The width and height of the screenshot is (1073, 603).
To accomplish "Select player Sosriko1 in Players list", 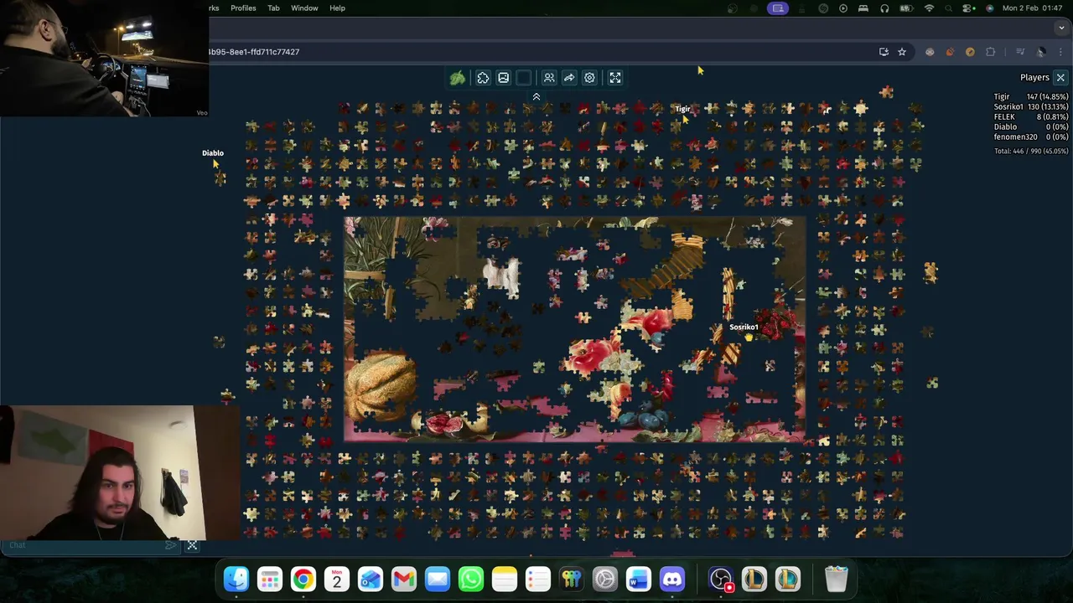I will coord(1031,107).
